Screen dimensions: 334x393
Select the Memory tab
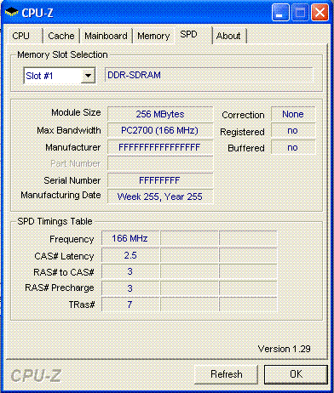point(153,36)
